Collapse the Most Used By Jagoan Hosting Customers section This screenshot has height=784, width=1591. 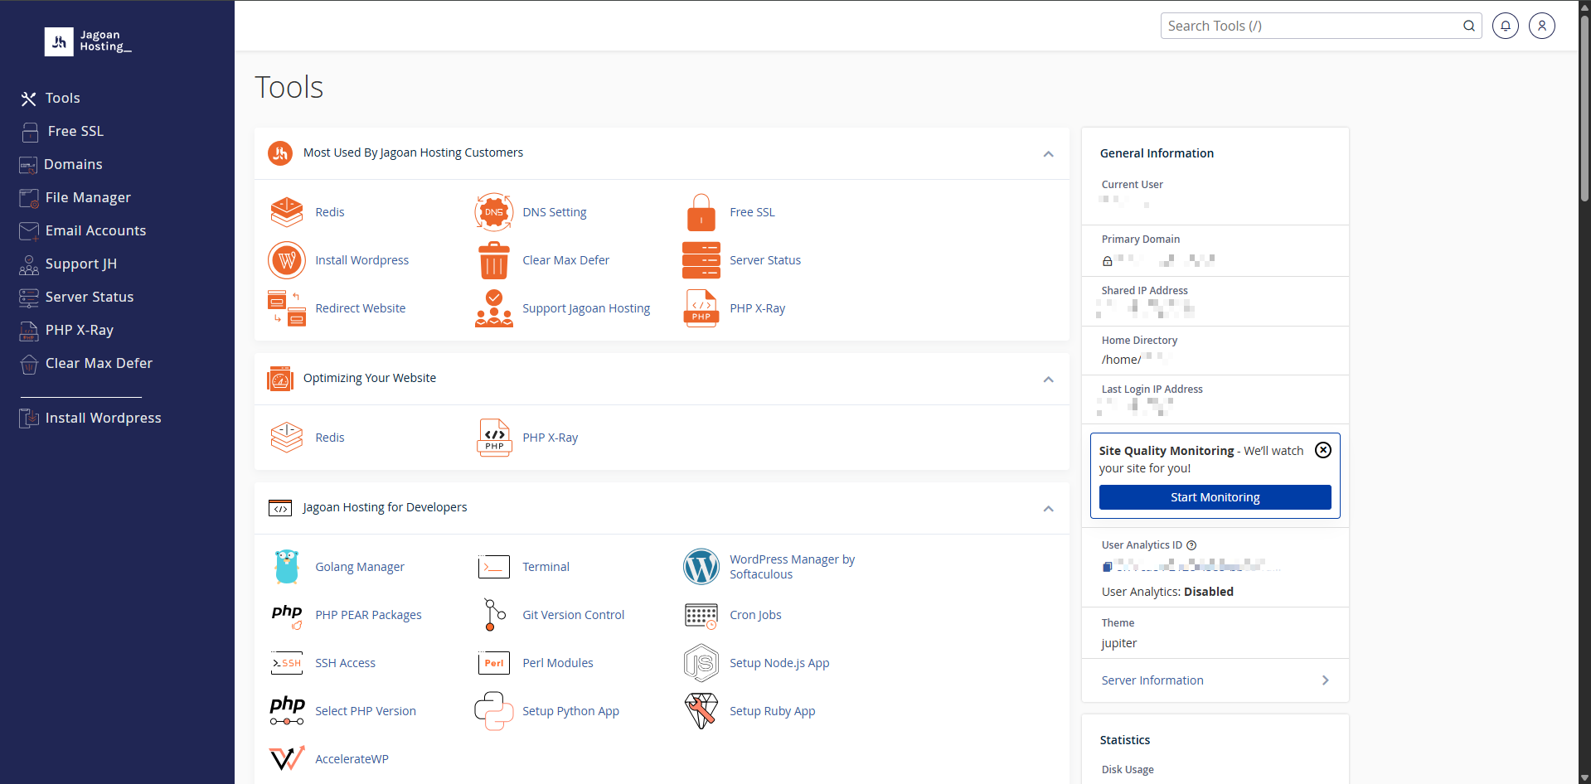pos(1048,154)
